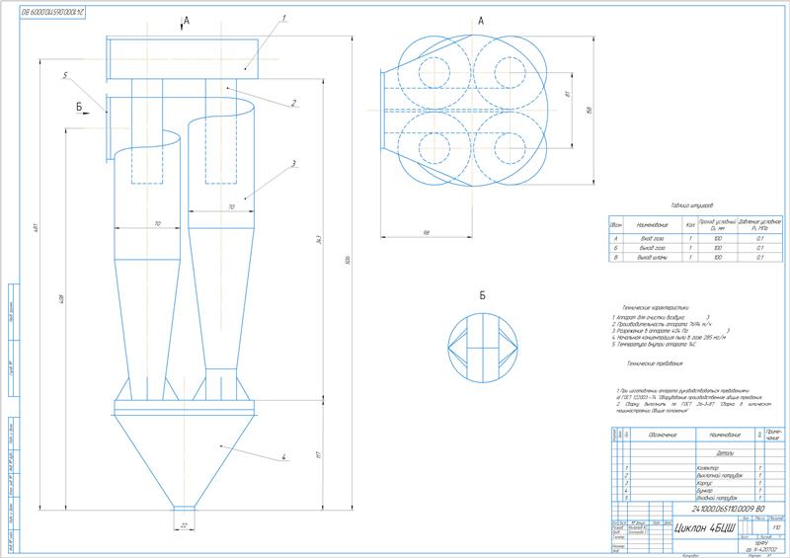Click designation '24.1000.065110.0009 ВО' in title block
This screenshot has height=558, width=790.
click(x=728, y=509)
